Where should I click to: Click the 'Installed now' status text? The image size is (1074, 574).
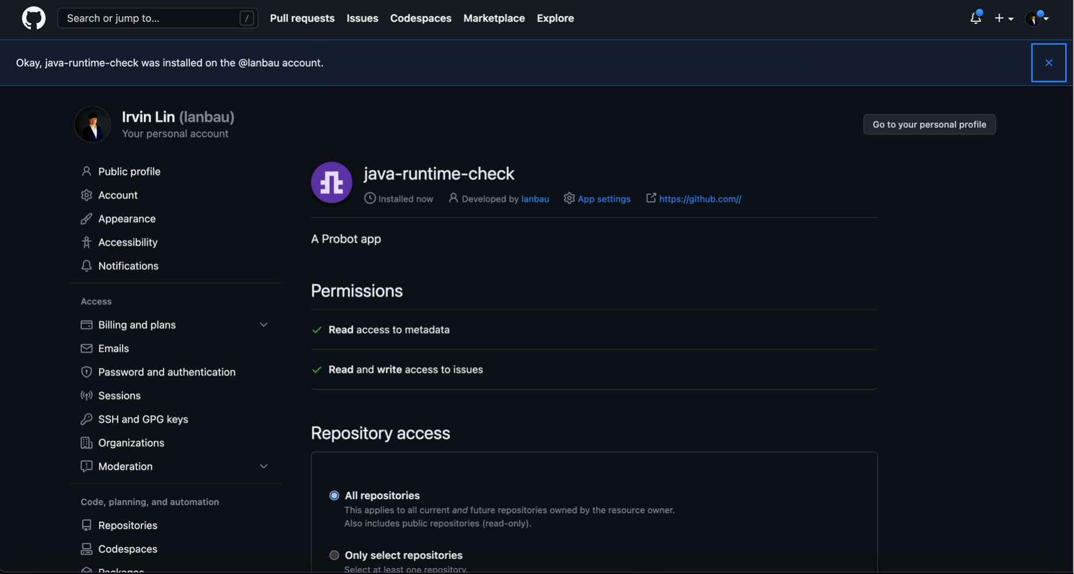[x=405, y=199]
